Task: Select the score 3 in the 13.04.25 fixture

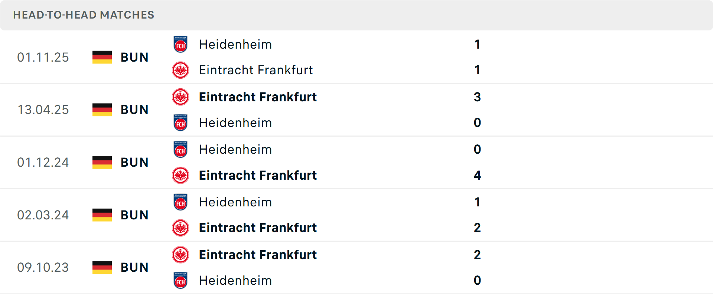Action: click(x=477, y=97)
